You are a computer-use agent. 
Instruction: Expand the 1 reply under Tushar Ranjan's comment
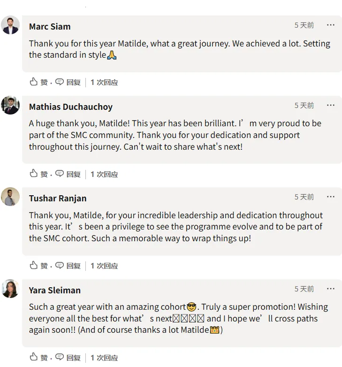[x=104, y=266]
